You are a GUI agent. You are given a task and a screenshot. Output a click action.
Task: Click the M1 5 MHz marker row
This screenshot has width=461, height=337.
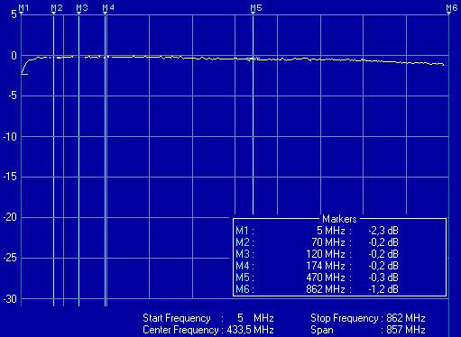(x=317, y=231)
